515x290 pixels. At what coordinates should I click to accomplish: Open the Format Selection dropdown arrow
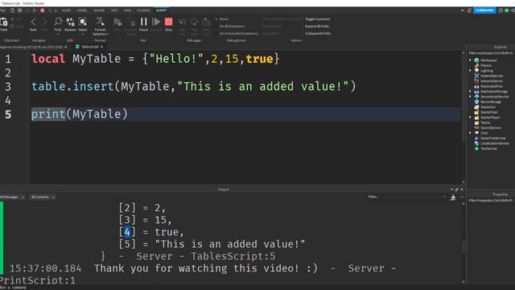click(x=108, y=34)
